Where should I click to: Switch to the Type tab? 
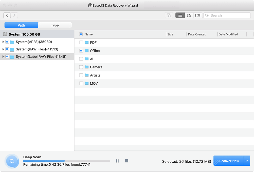55,25
